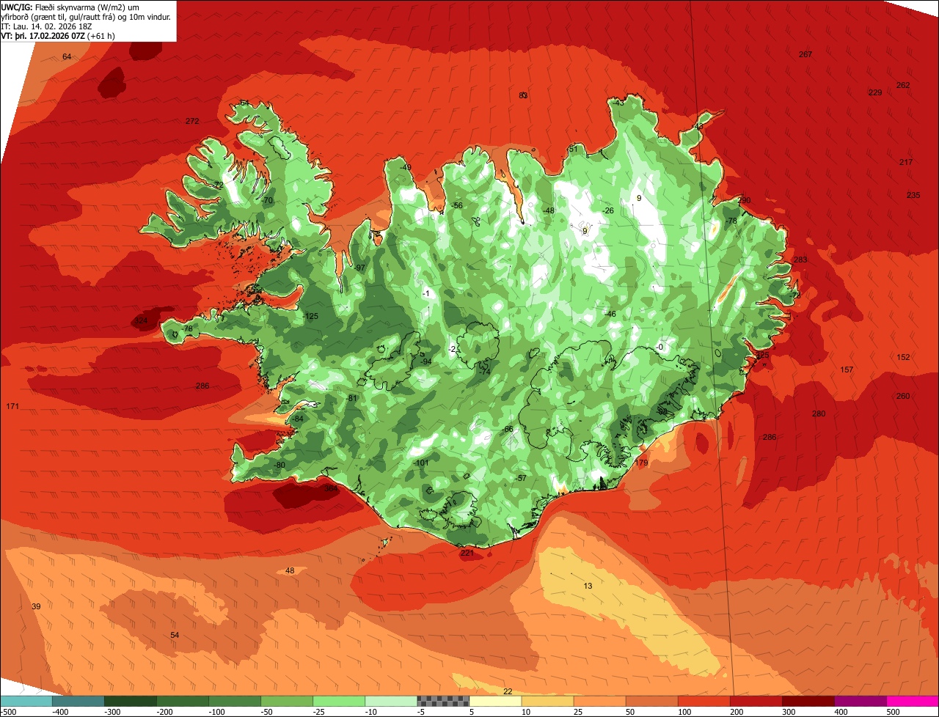Screen dimensions: 939x717
Task: Click the flux value 221 off the south coast
Action: [x=467, y=553]
